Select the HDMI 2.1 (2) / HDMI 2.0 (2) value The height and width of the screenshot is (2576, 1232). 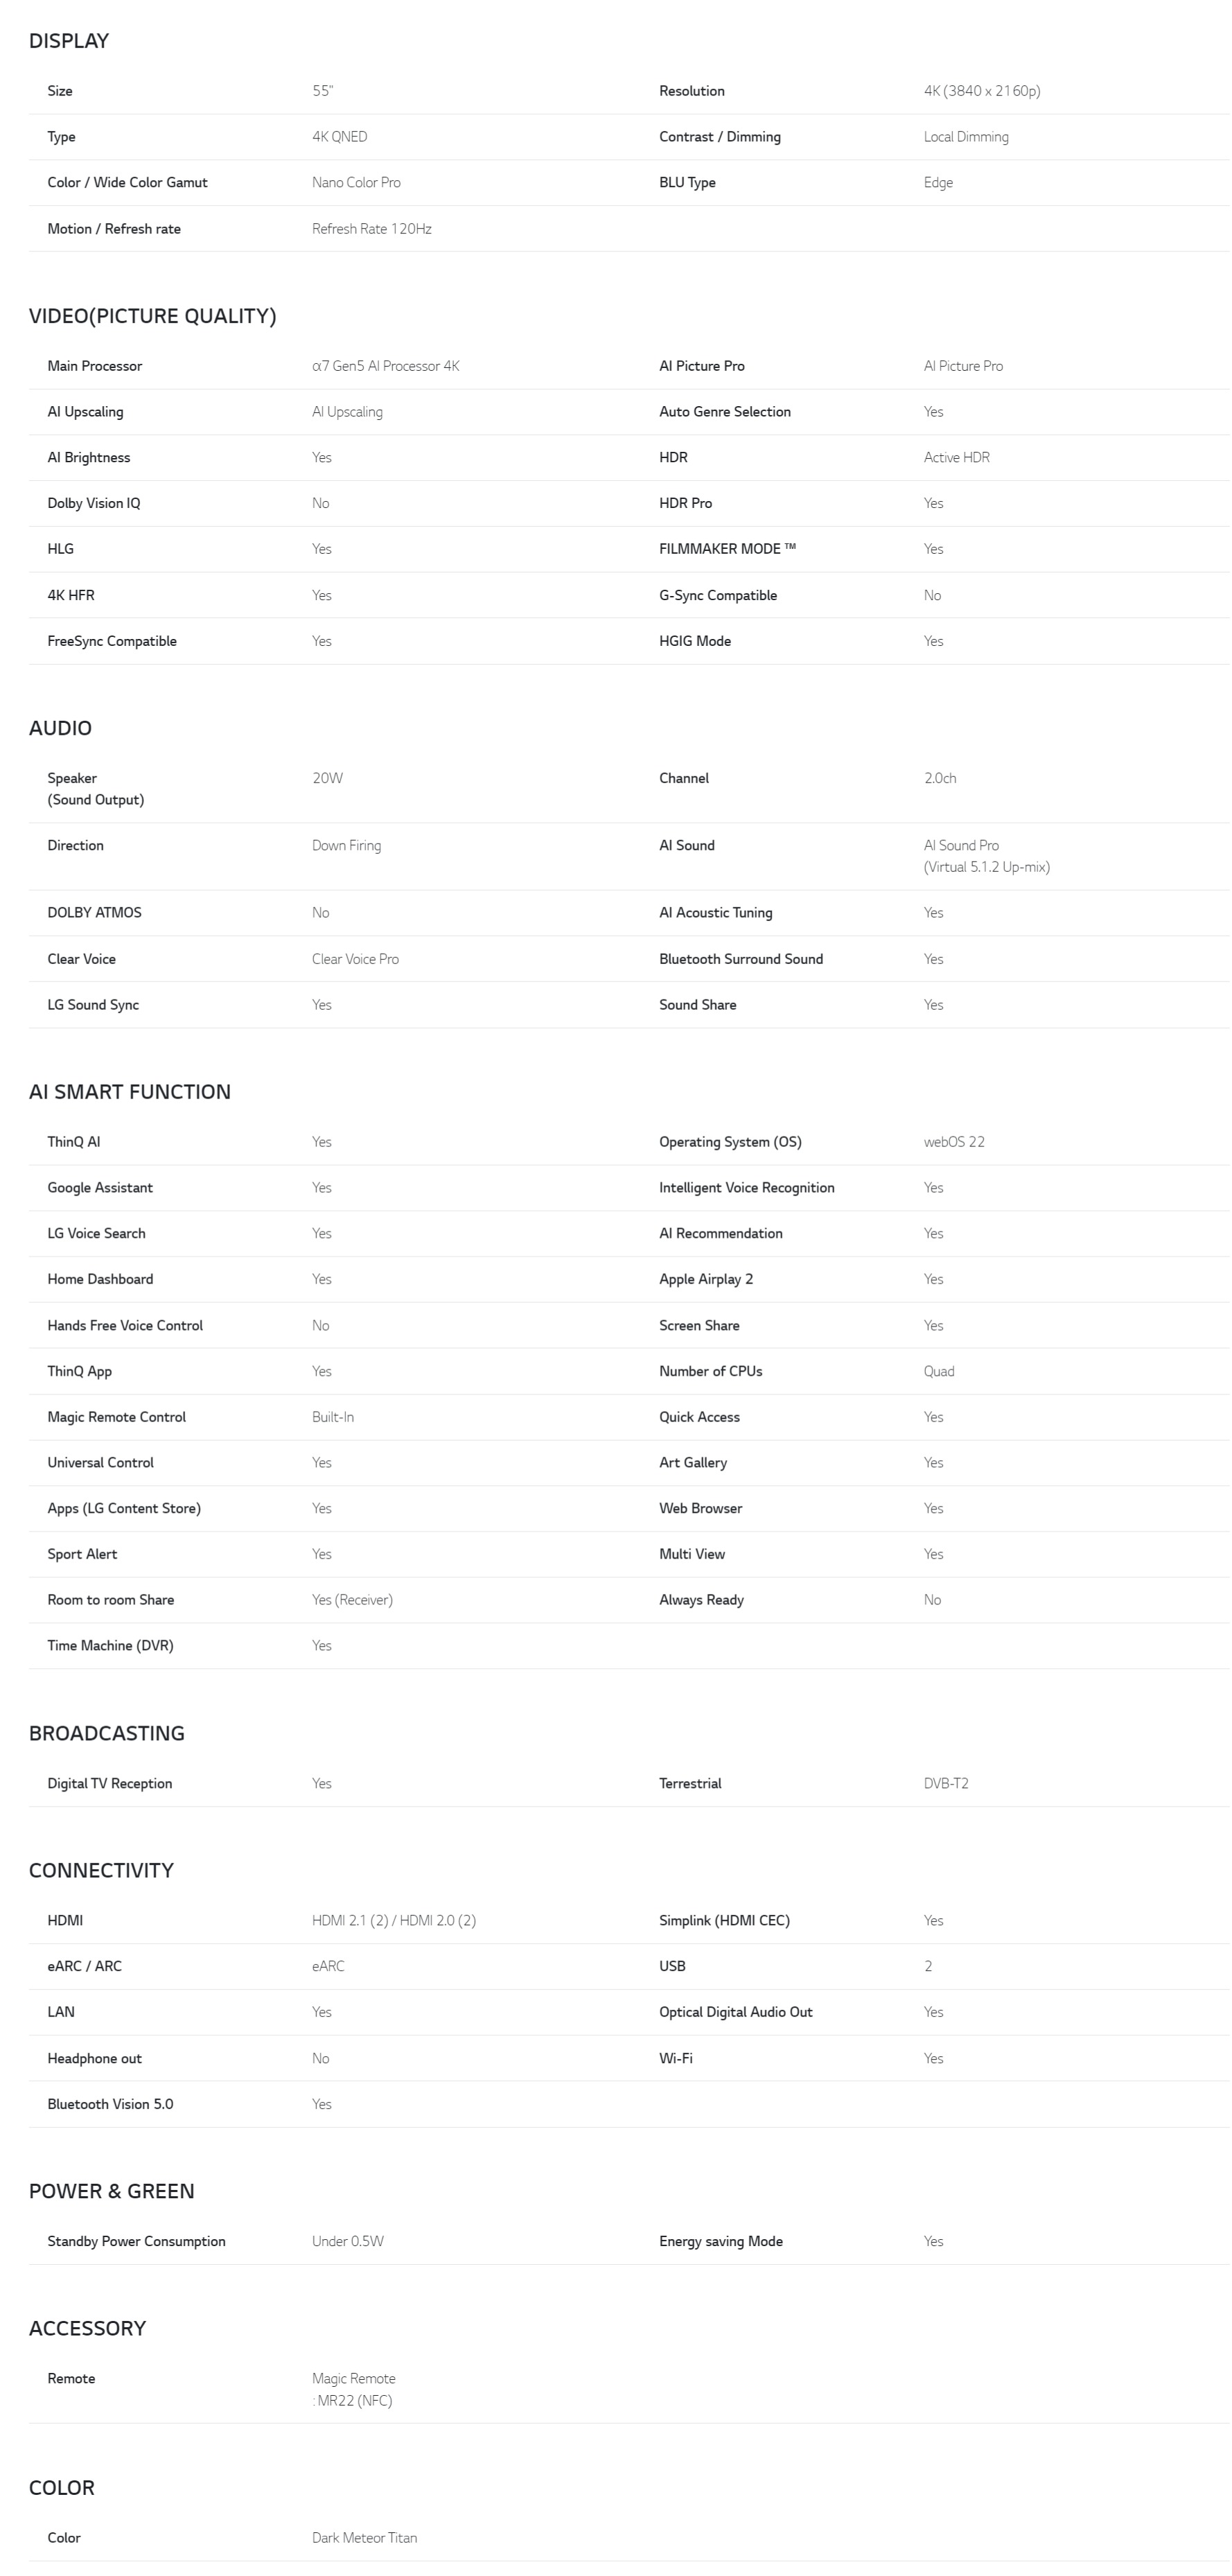[393, 1920]
